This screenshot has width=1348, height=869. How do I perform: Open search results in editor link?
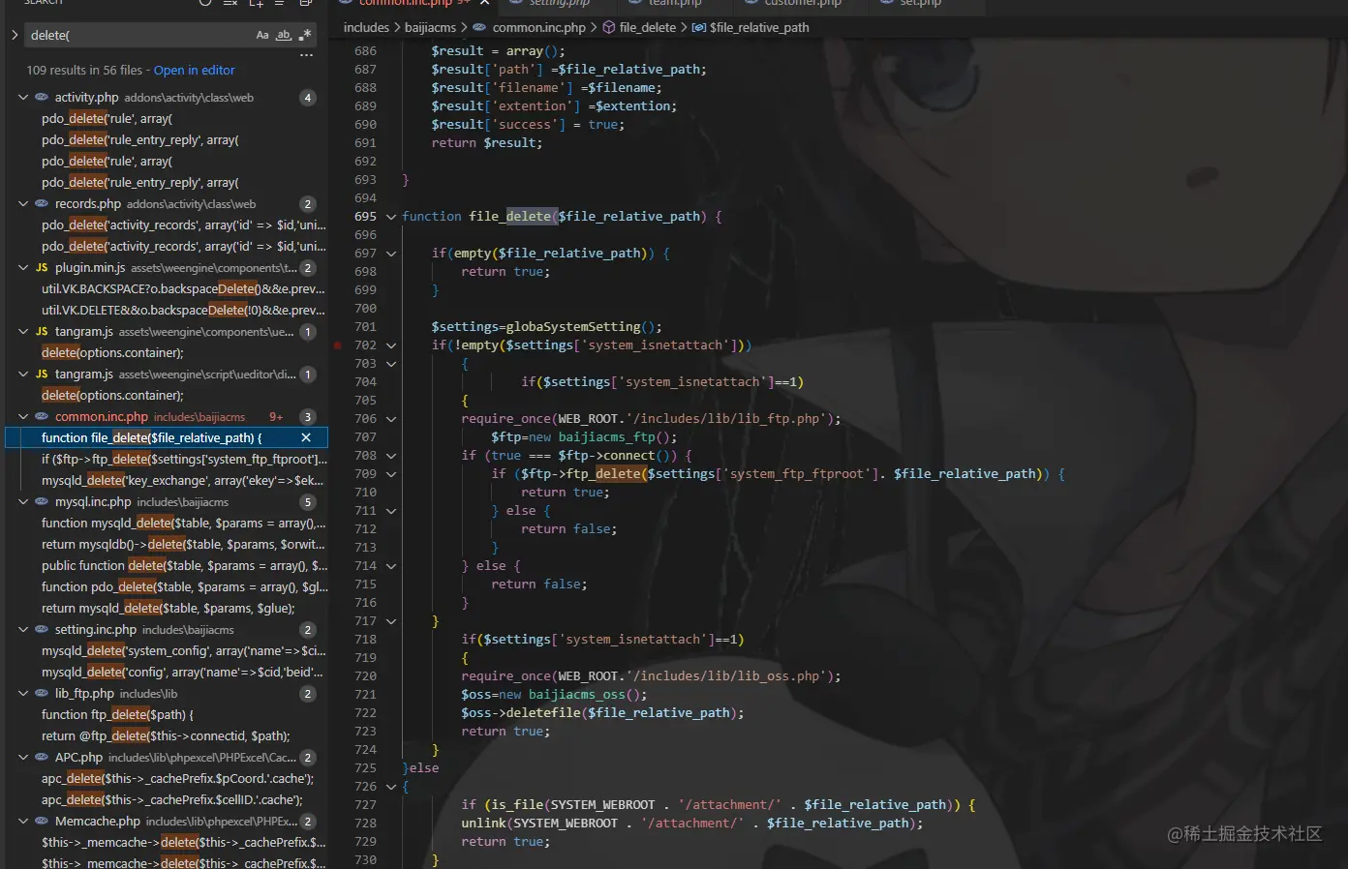[x=194, y=71]
